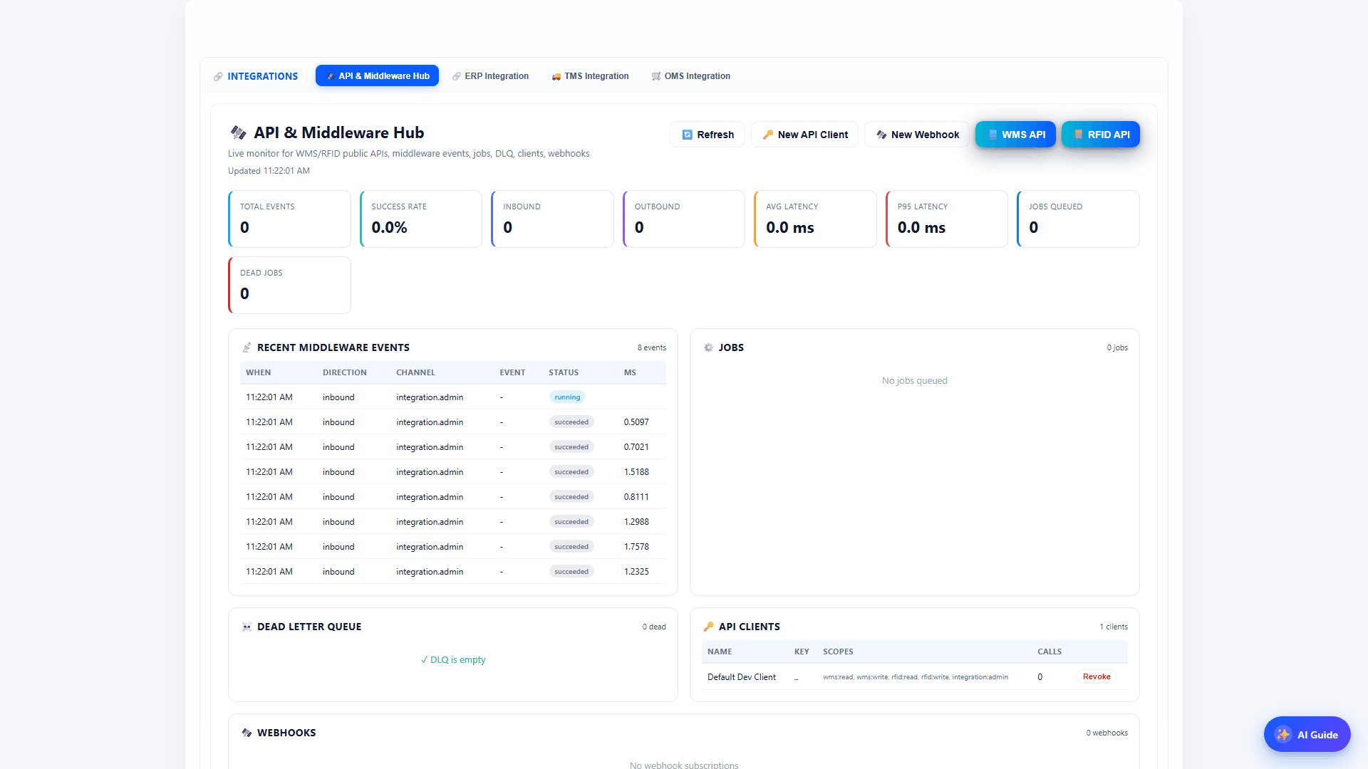This screenshot has width=1368, height=769.
Task: Open the WMS API docs button
Action: pyautogui.click(x=1015, y=135)
